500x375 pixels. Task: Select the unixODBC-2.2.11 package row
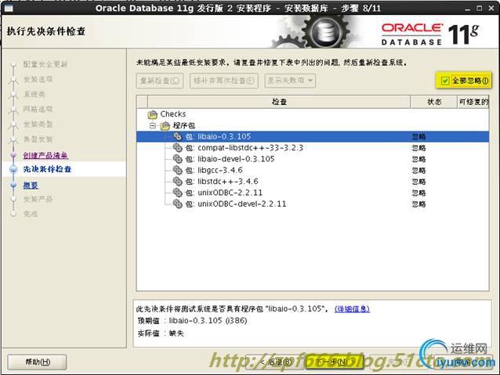click(313, 193)
